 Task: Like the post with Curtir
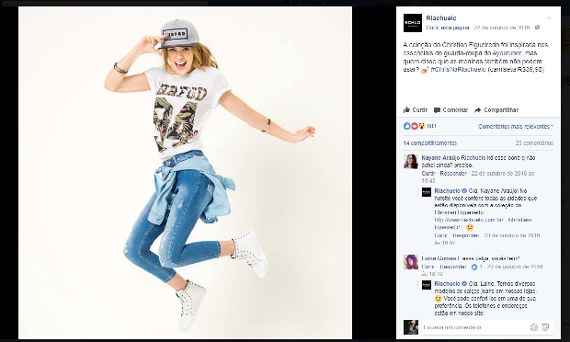(x=416, y=109)
